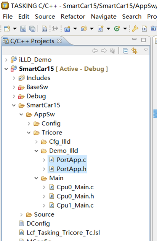
Task: Click the New wizard toolbar icon
Action: (x=7, y=29)
